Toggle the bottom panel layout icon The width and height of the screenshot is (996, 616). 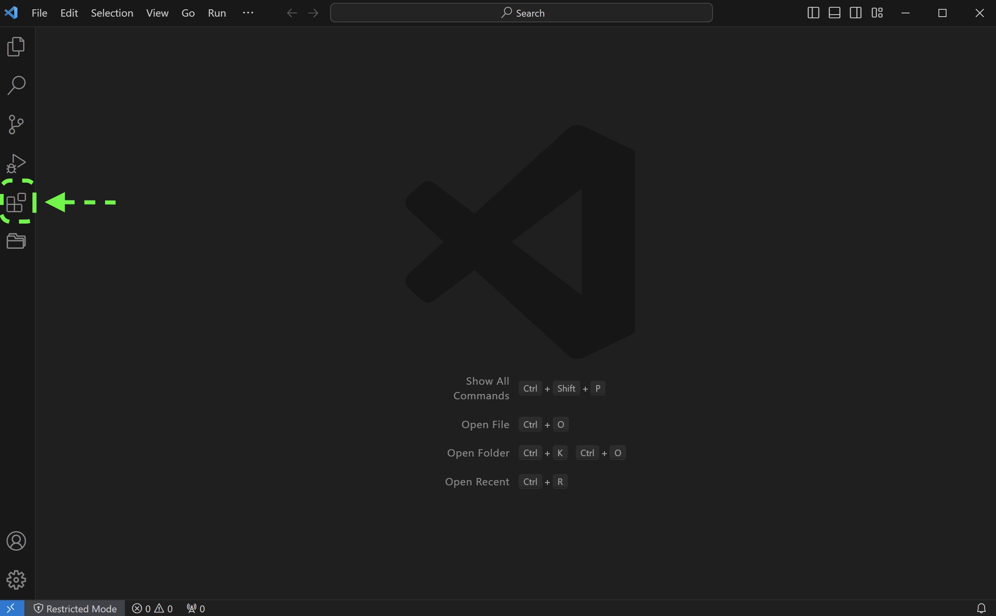[835, 13]
